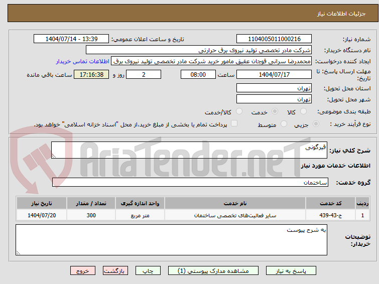Viewport: 379px width, 284px height.
Task: Click the deadline hour field 08:00
Action: (198, 74)
